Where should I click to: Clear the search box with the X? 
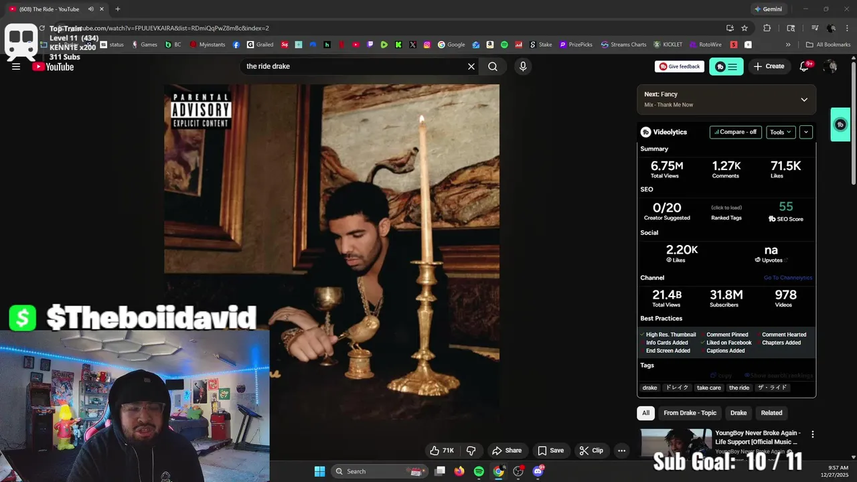pyautogui.click(x=471, y=66)
